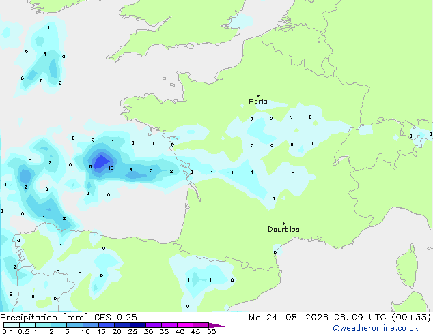
Task: Click the GFS 0.25 model label
Action: pos(115,318)
